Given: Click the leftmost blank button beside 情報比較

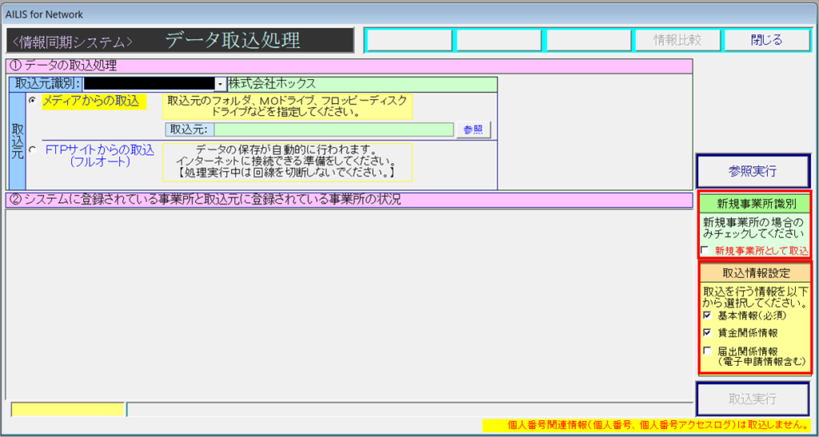Looking at the screenshot, I should [x=409, y=40].
